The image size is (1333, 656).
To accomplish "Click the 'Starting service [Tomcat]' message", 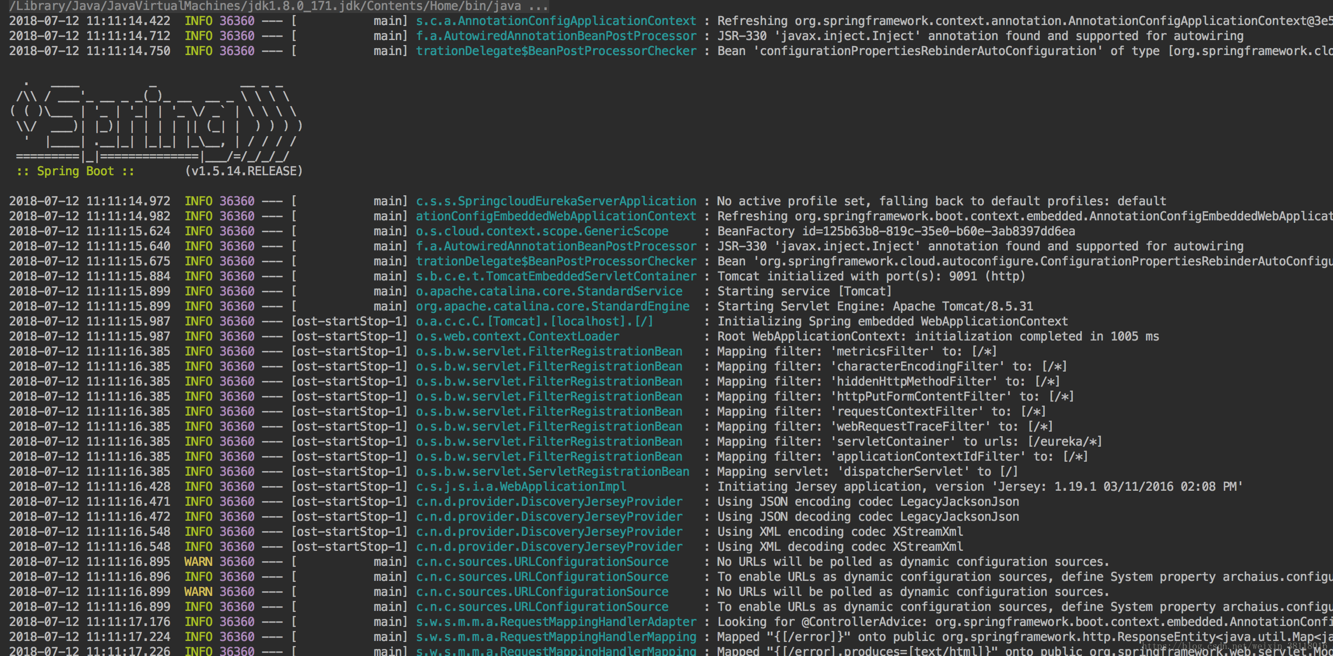I will coord(805,291).
